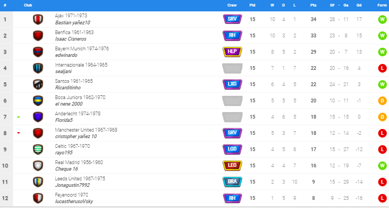Sort the table by the Form column header
389x208 pixels.
tap(382, 5)
